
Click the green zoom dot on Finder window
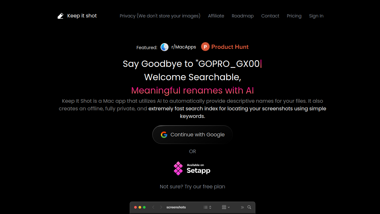pyautogui.click(x=144, y=207)
